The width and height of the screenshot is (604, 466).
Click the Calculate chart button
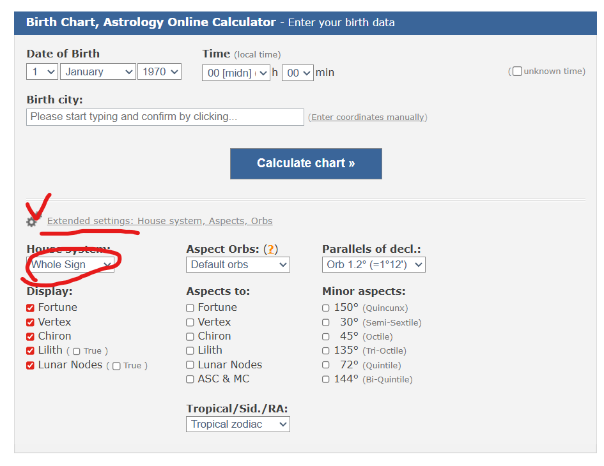pos(306,163)
